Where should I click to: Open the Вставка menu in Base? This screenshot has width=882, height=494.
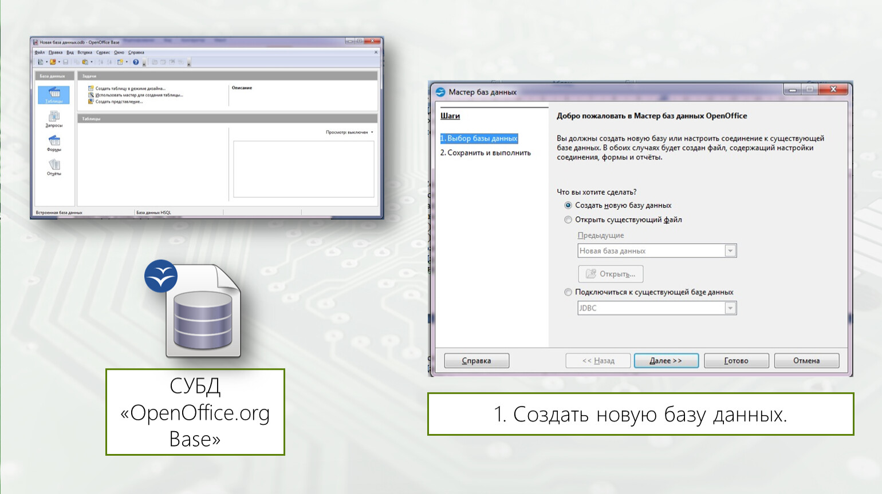(85, 52)
